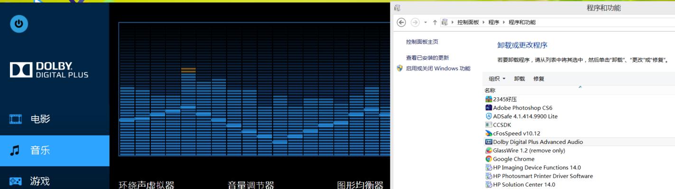Click the ADSafe program icon

tap(489, 116)
